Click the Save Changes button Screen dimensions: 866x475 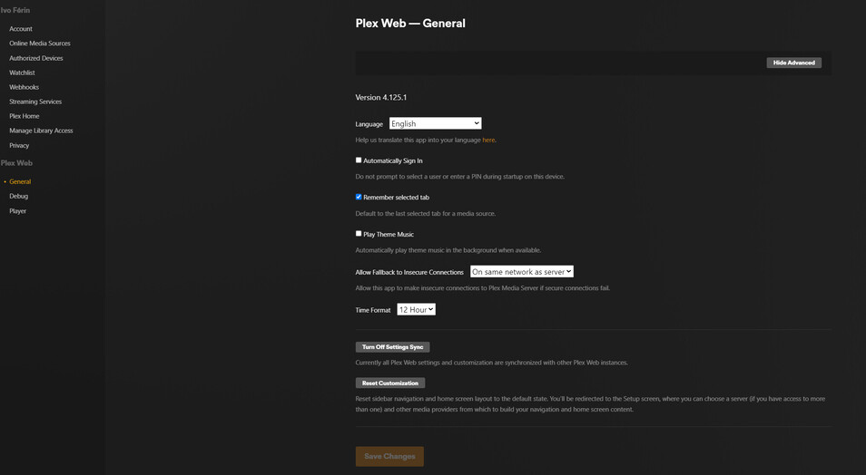coord(389,456)
